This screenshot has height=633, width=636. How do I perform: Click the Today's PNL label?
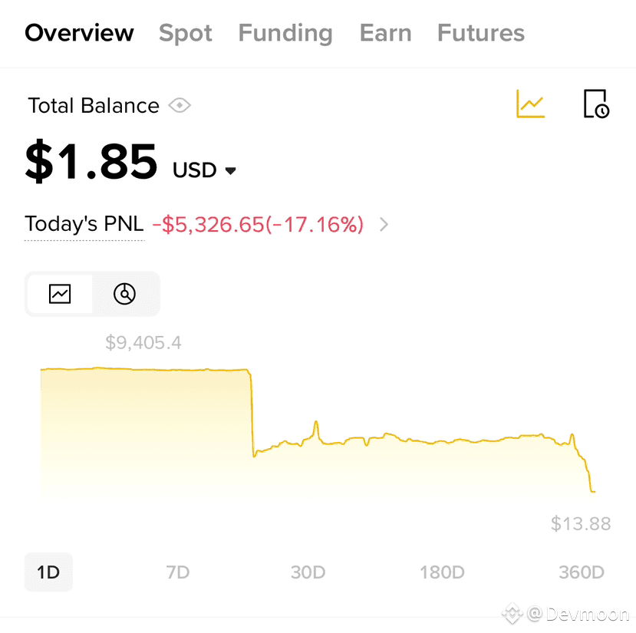coord(84,223)
